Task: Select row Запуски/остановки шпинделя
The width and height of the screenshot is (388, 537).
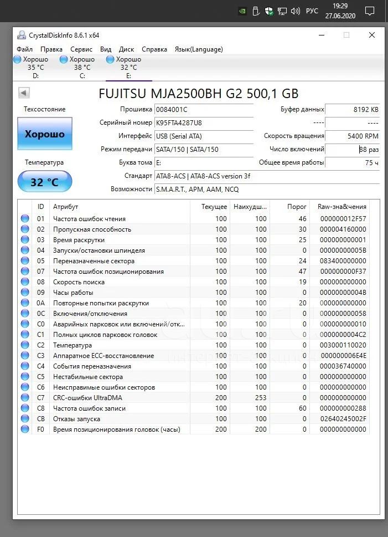Action: click(194, 250)
